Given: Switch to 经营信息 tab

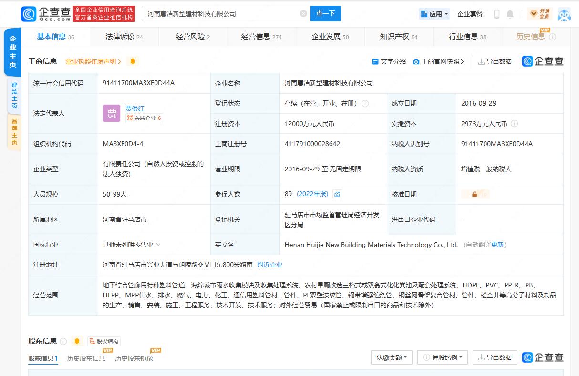Looking at the screenshot, I should (261, 37).
